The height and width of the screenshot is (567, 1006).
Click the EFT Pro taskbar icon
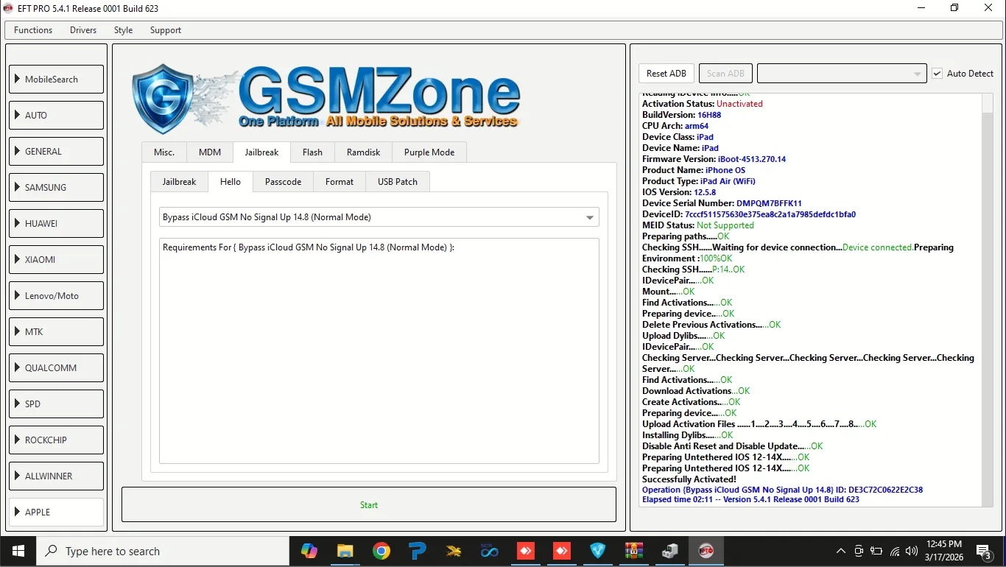tap(706, 551)
